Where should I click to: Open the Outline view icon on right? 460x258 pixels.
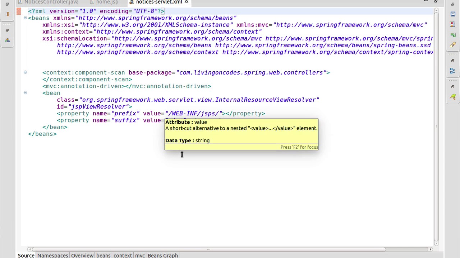pos(453,71)
